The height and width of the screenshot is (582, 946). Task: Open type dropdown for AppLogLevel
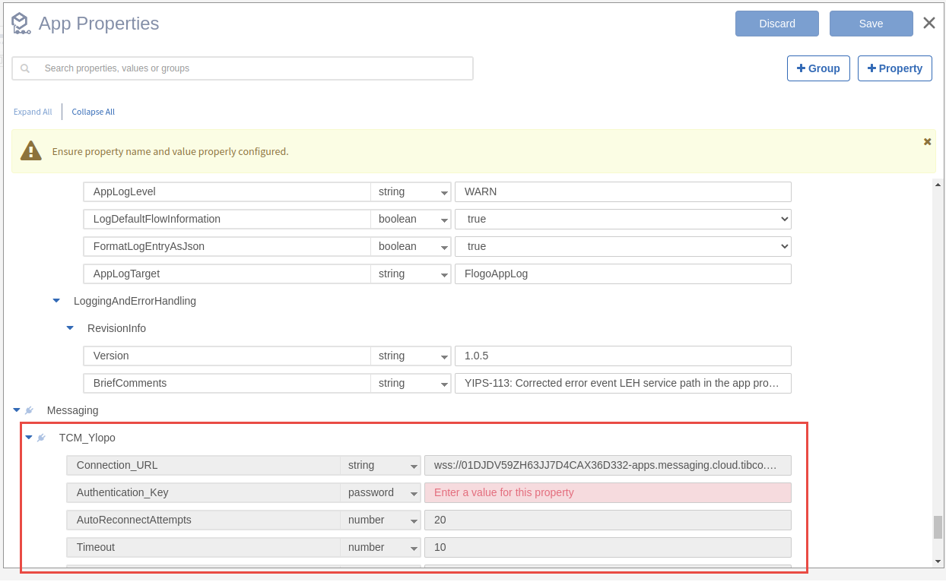point(411,191)
